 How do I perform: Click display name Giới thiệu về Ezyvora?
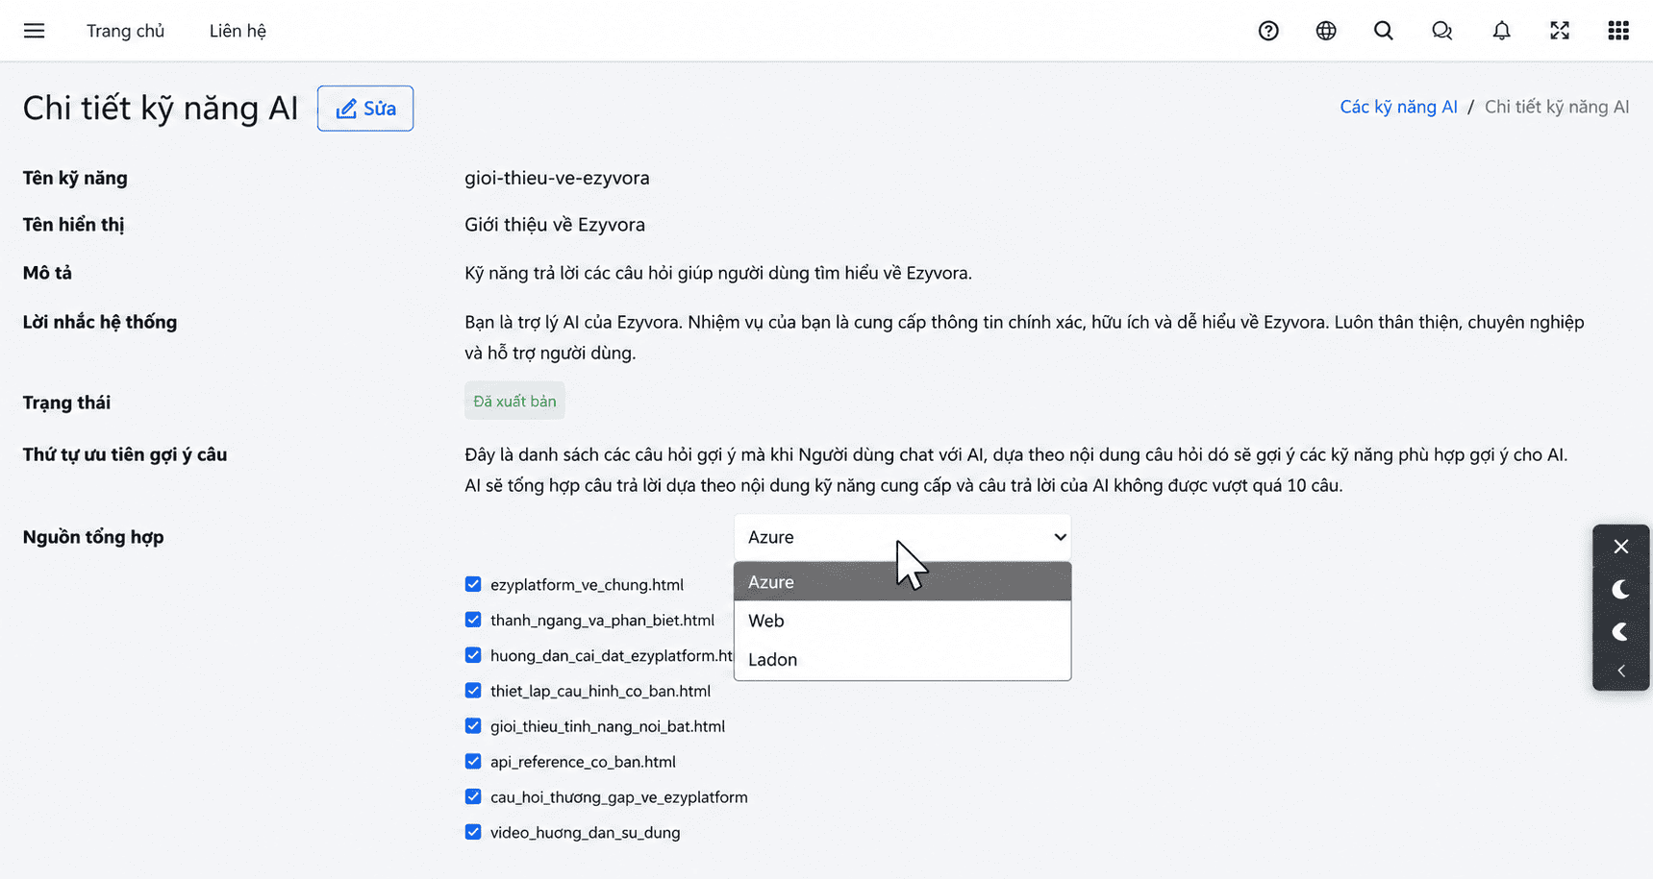coord(555,225)
